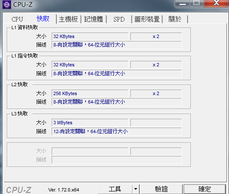Click the 驗證 button
This screenshot has height=194, width=229.
click(x=162, y=189)
